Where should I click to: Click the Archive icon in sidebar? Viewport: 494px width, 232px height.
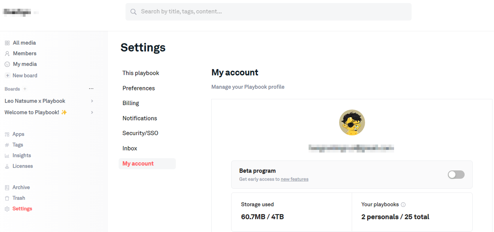7,188
